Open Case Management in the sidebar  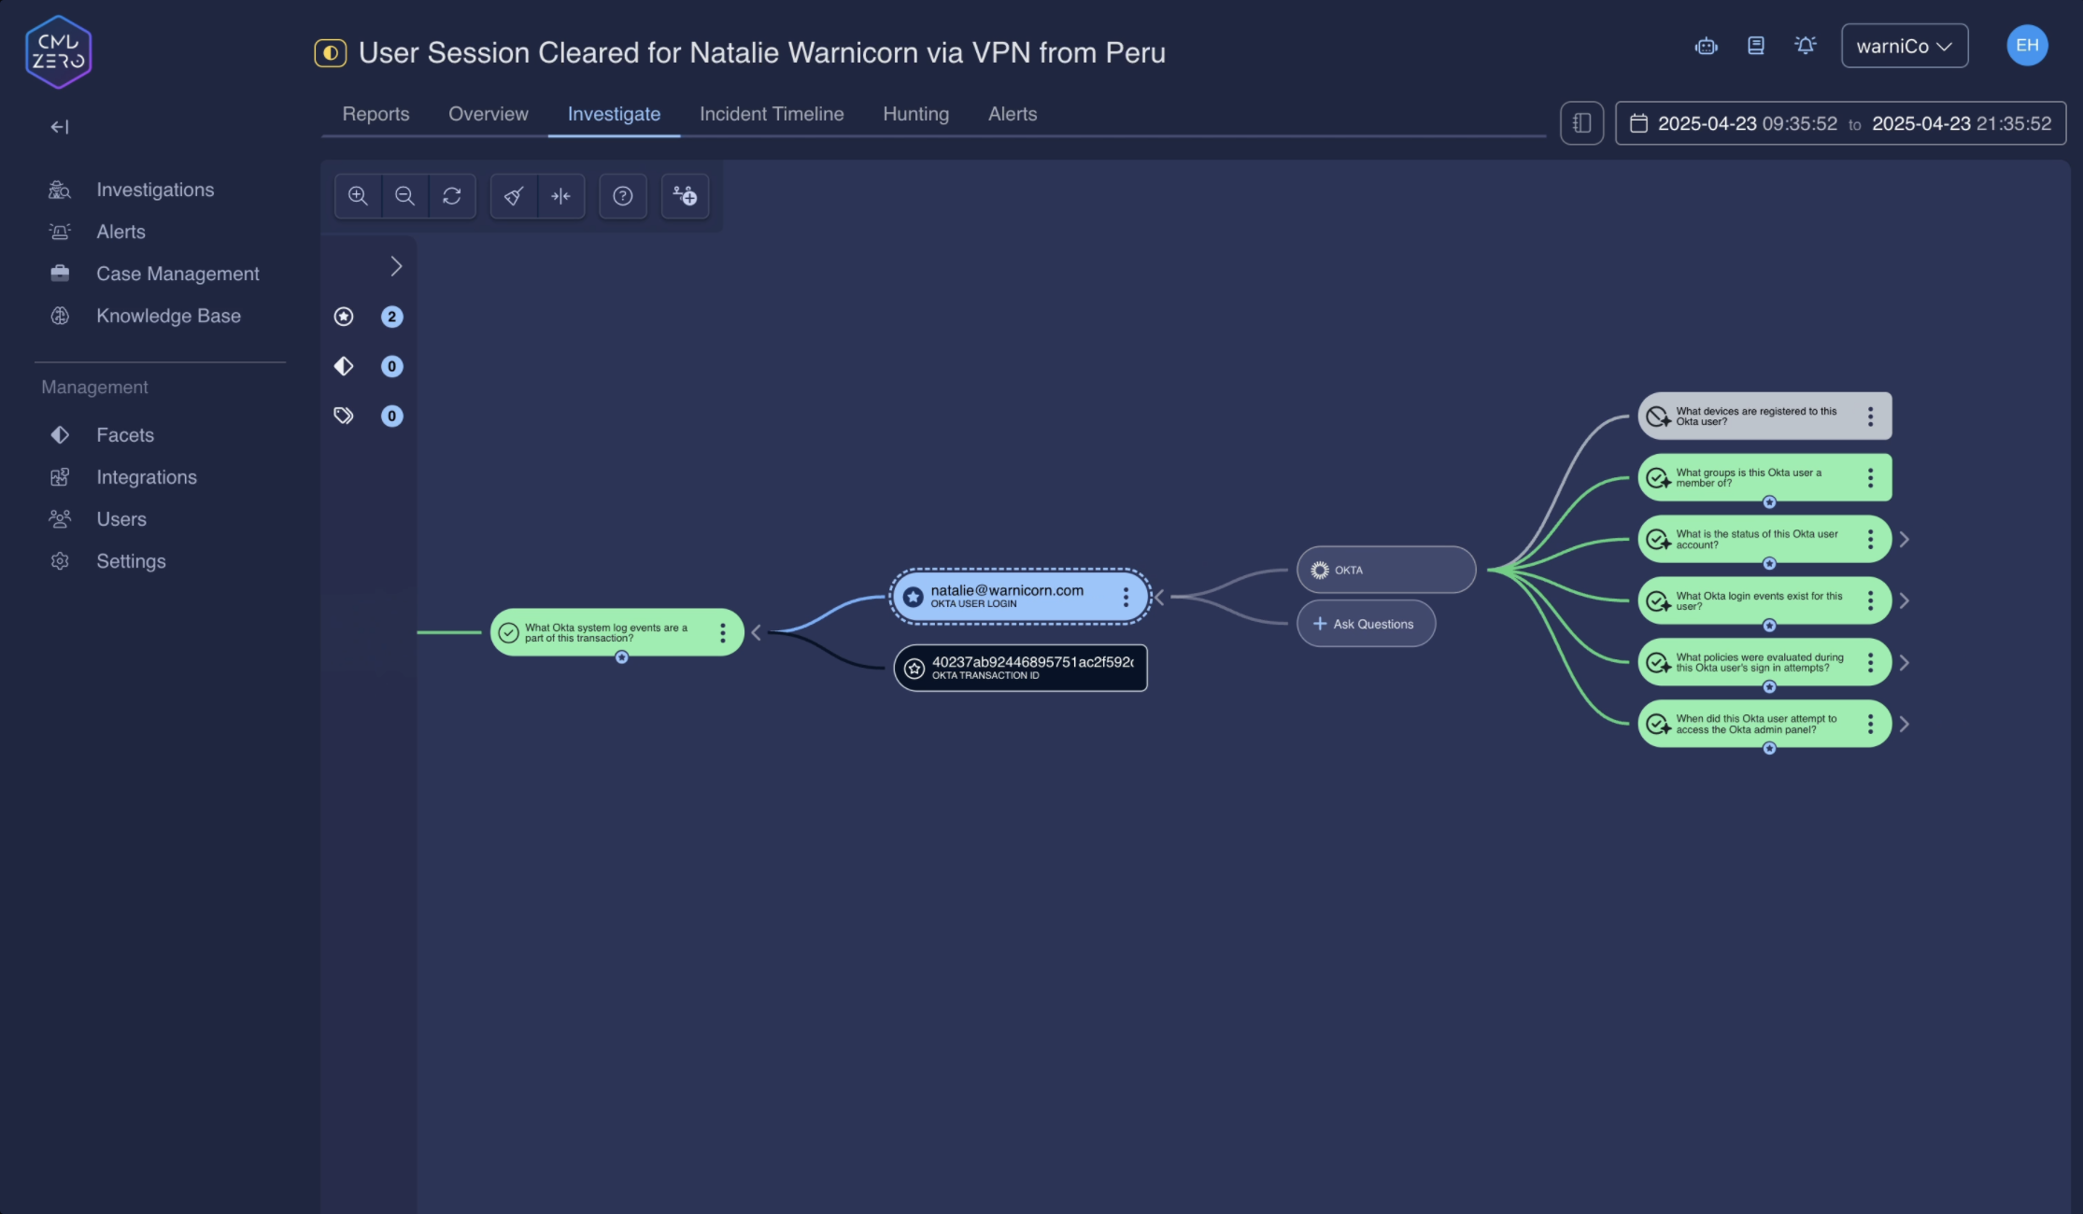tap(177, 274)
